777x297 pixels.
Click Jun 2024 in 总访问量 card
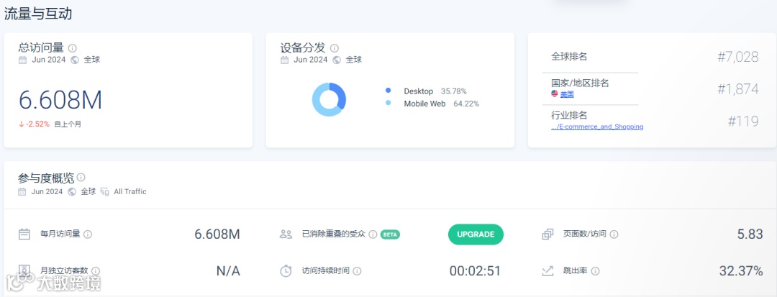pyautogui.click(x=49, y=60)
